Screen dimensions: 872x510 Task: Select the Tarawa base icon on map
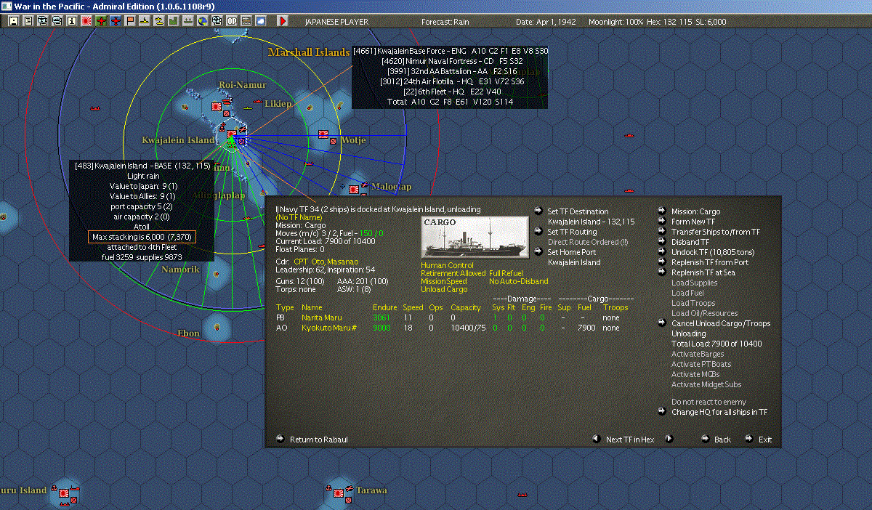click(340, 493)
